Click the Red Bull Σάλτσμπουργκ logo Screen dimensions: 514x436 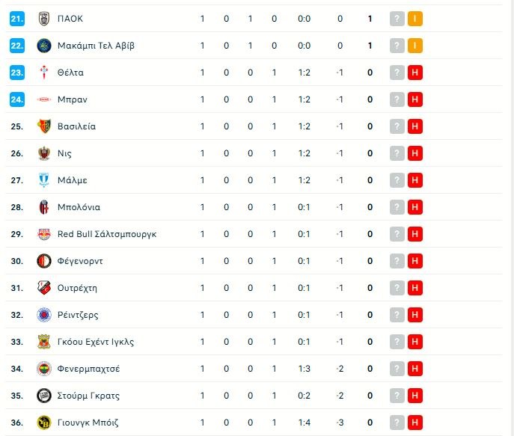coord(43,234)
